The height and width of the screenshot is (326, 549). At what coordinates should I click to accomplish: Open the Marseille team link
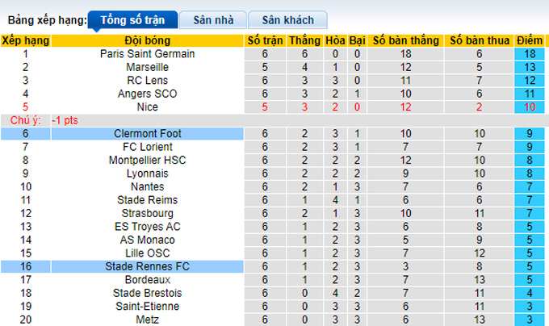pos(147,67)
